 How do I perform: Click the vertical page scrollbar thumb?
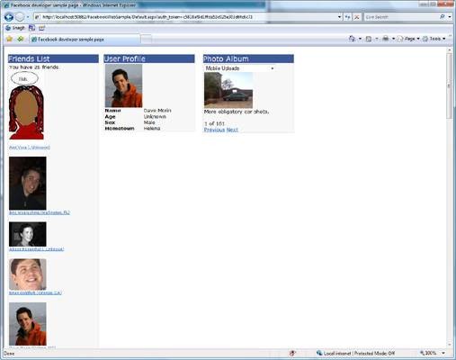point(449,85)
